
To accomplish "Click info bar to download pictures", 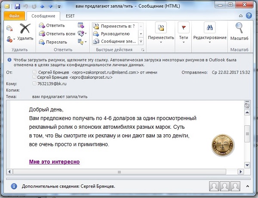I will 125,62.
